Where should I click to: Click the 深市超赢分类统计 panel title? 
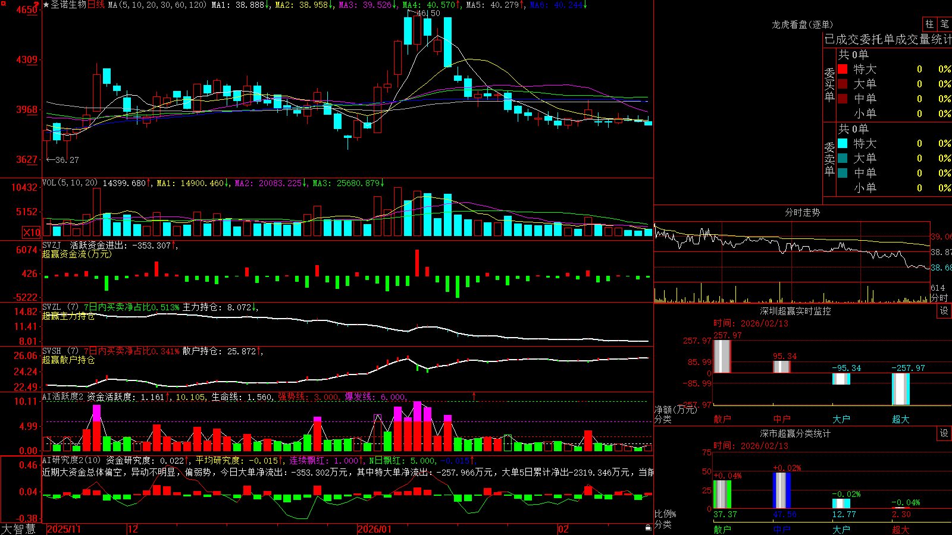795,433
